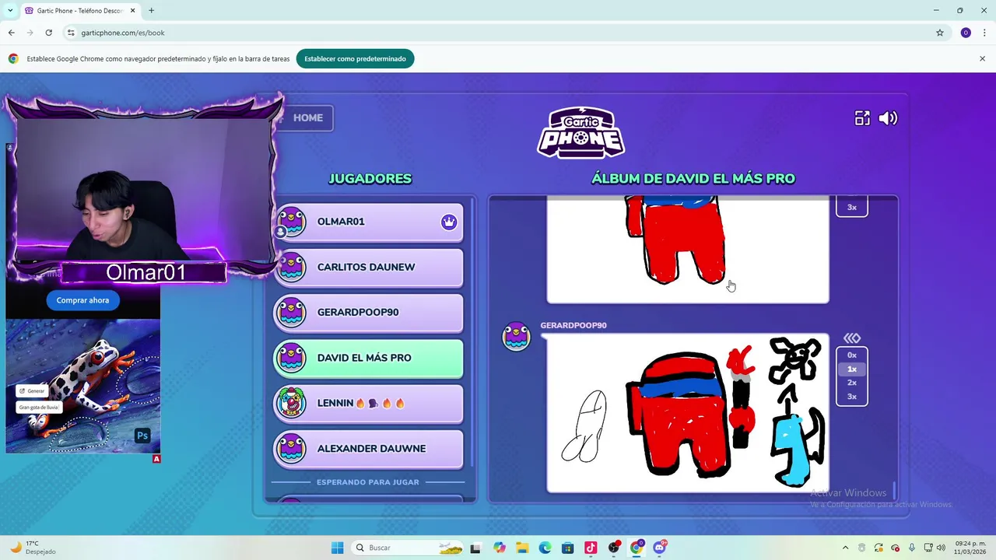Click the album panel scrollbar
Viewport: 996px width, 560px height.
(894, 490)
